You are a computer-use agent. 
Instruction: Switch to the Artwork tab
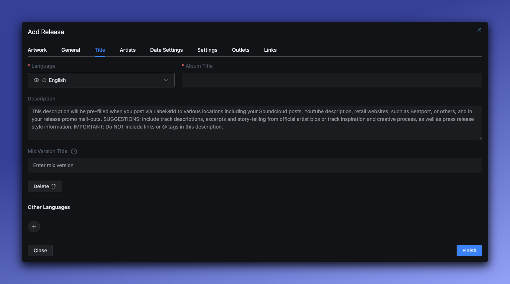pos(37,50)
